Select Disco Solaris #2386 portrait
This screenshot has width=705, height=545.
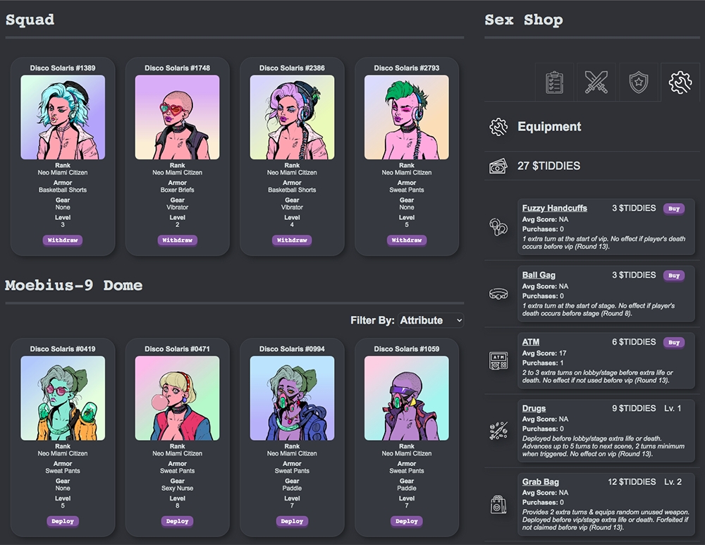tap(292, 118)
